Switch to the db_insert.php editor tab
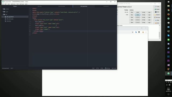The width and height of the screenshot is (172, 97). click(x=62, y=6)
